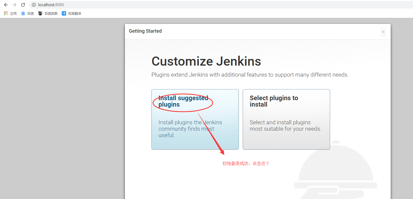Image resolution: width=413 pixels, height=199 pixels.
Task: Open the 百度 bookmark
Action: point(27,13)
